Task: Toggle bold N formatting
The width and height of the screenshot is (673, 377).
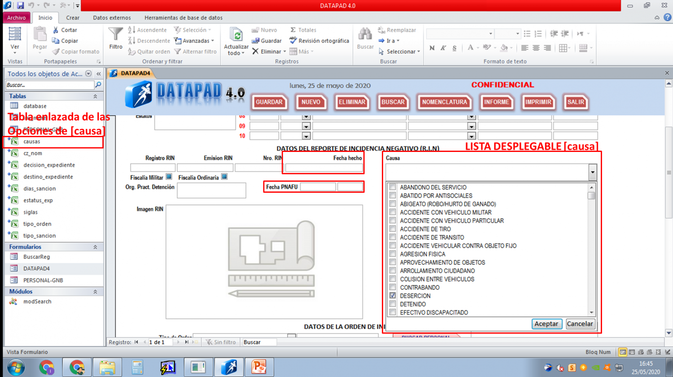Action: pyautogui.click(x=432, y=48)
